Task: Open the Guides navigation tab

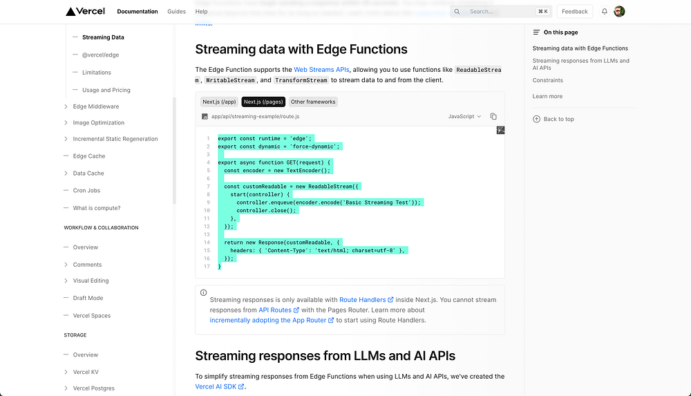Action: 176,12
